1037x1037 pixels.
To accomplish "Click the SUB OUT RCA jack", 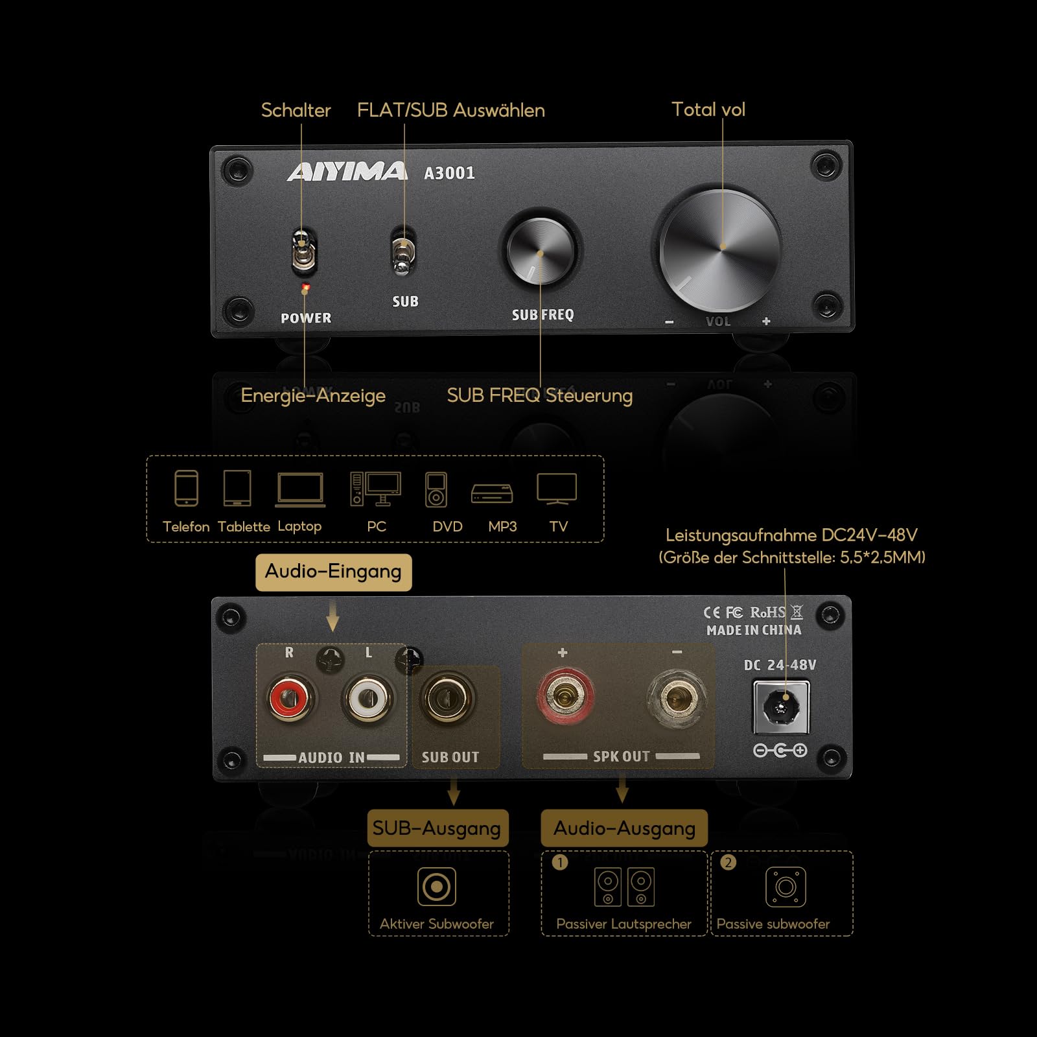I will coord(447,699).
